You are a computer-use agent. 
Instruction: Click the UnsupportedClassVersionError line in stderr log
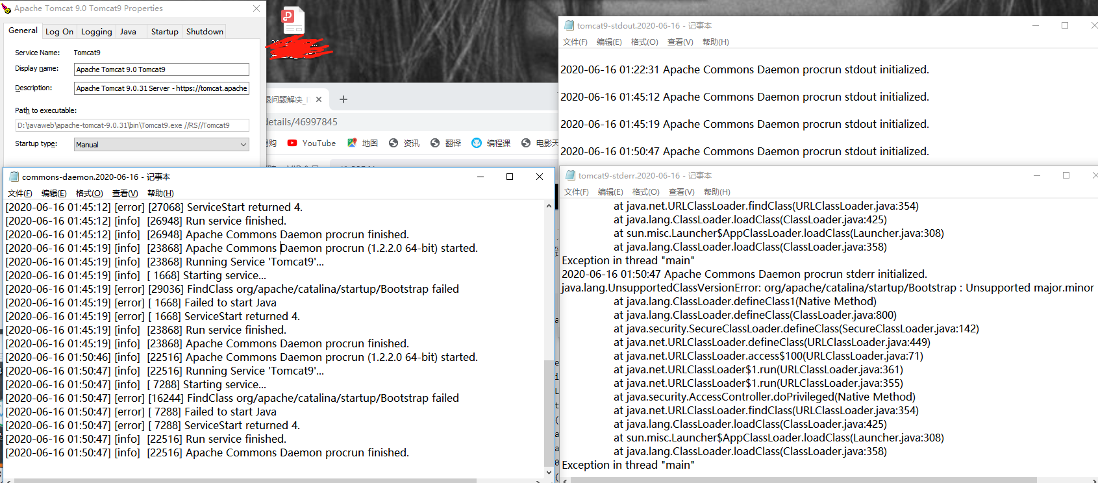(828, 288)
